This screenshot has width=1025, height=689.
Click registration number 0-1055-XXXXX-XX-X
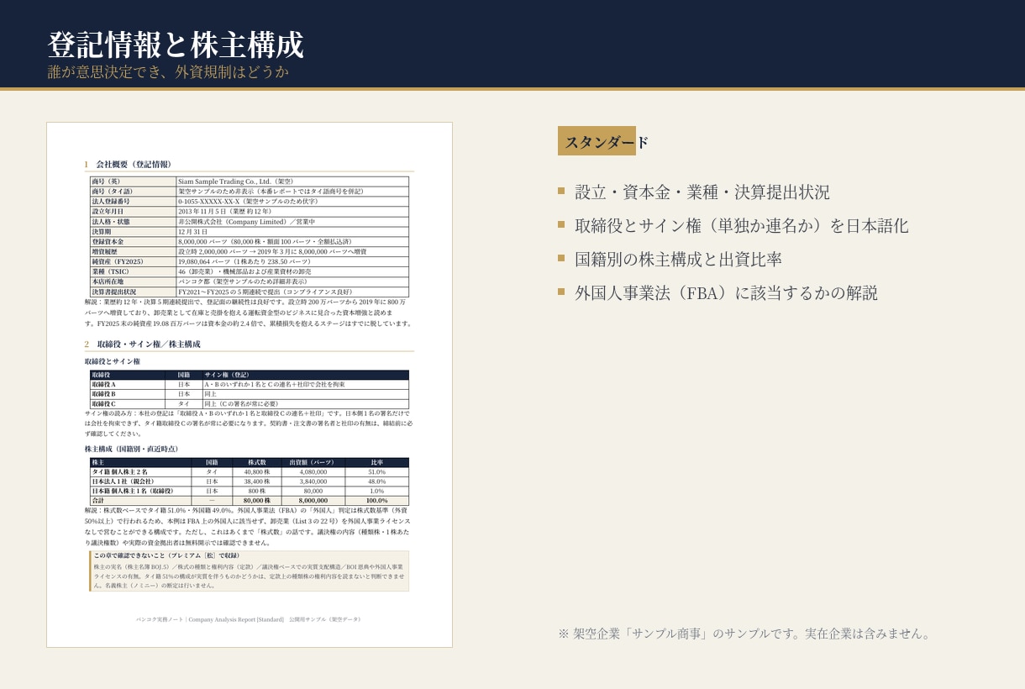tap(208, 201)
